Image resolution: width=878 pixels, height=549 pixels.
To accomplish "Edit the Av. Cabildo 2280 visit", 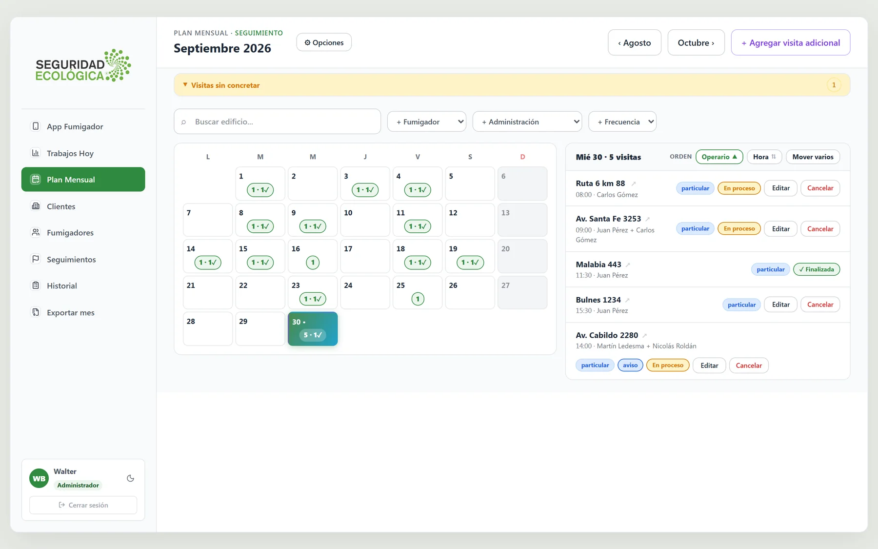I will [x=709, y=366].
